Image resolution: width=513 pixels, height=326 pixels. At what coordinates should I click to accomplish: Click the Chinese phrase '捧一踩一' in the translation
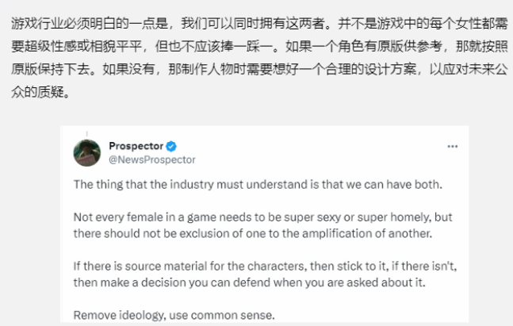pos(247,47)
